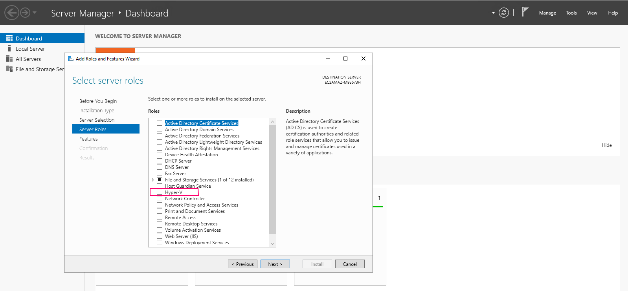This screenshot has width=628, height=291.
Task: Open the dropdown arrow left of the refresh icon
Action: [493, 13]
